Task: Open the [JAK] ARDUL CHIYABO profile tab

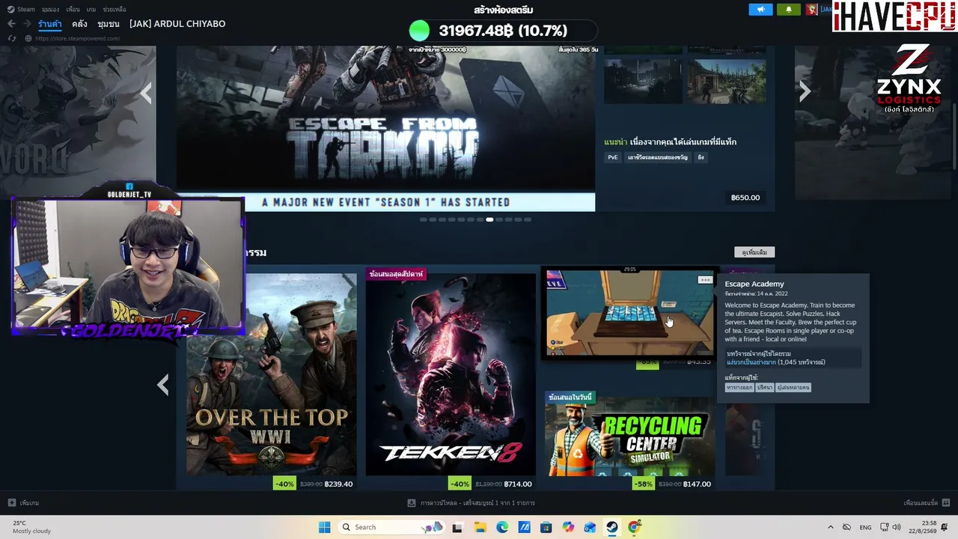Action: [177, 24]
